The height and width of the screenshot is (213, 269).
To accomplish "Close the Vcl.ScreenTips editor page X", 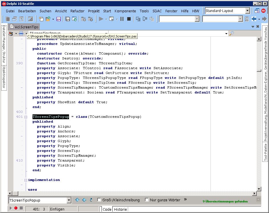I will click(x=258, y=27).
